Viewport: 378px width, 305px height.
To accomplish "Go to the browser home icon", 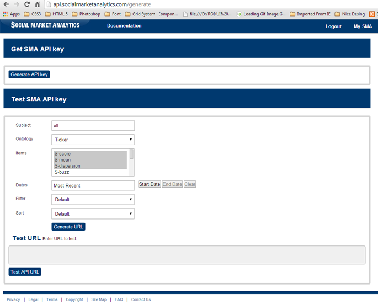I will tap(38, 4).
